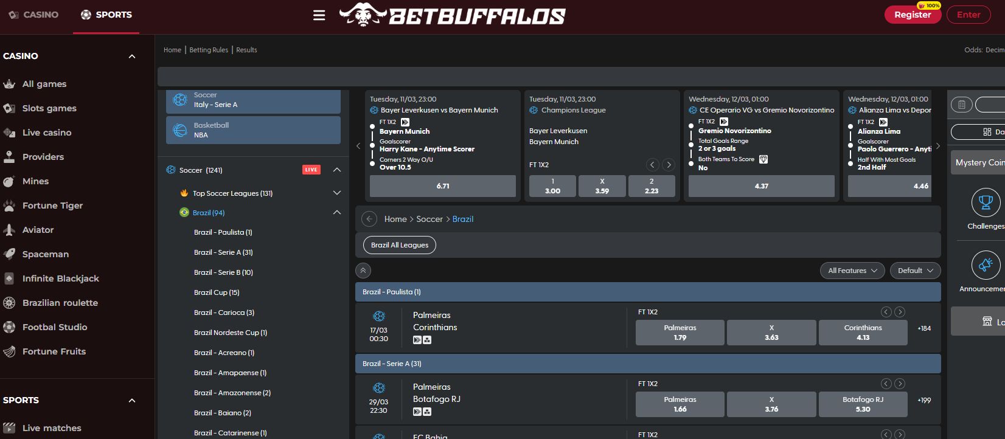Image resolution: width=1005 pixels, height=439 pixels.
Task: Open Fortune Fruits icon
Action: 9,351
